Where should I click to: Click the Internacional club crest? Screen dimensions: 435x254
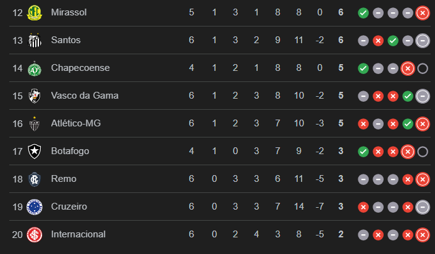click(x=34, y=234)
